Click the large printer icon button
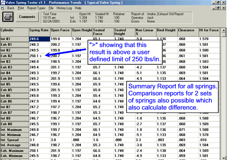The width and height of the screenshot is (228, 160). (x=8, y=17)
